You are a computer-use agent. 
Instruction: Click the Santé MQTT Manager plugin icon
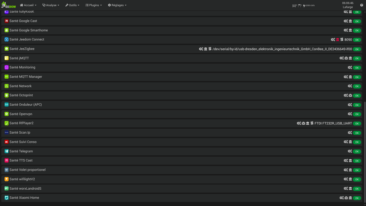(x=6, y=77)
